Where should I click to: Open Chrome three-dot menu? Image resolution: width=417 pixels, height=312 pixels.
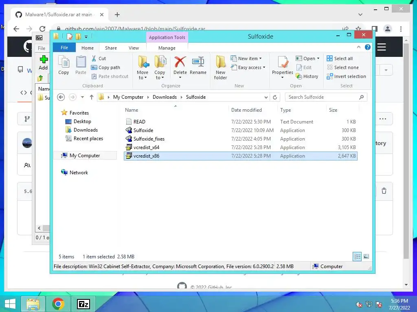401,29
